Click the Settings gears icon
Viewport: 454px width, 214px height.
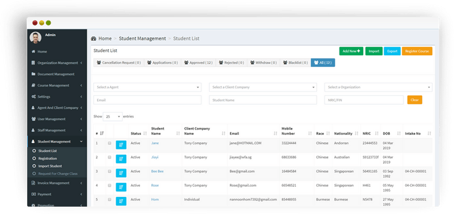(x=33, y=97)
